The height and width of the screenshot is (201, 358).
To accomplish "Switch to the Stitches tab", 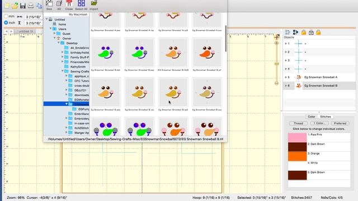I will (326, 117).
